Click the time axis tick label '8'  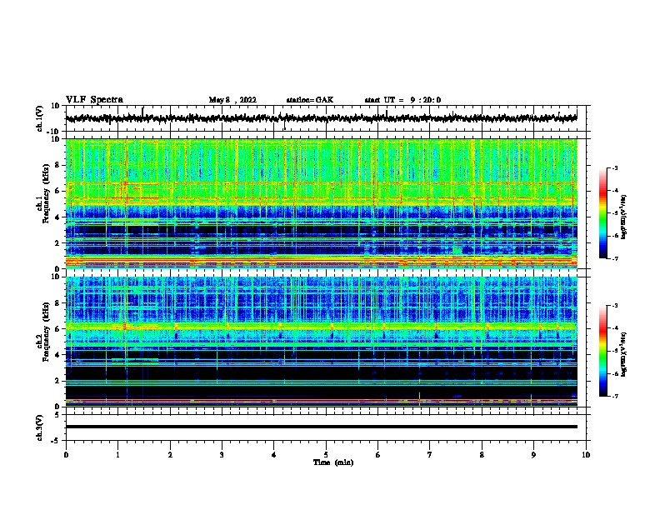482,455
